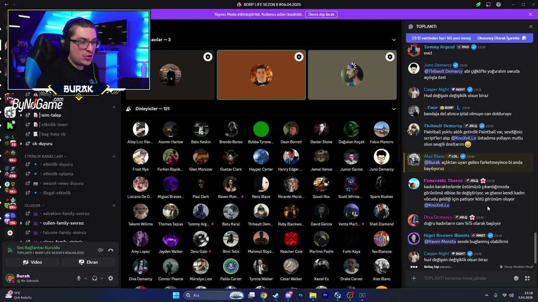Click Juno Demarcy listener avatar

(382, 157)
